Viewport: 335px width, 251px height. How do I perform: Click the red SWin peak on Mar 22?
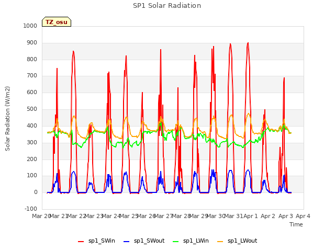[x=73, y=51]
